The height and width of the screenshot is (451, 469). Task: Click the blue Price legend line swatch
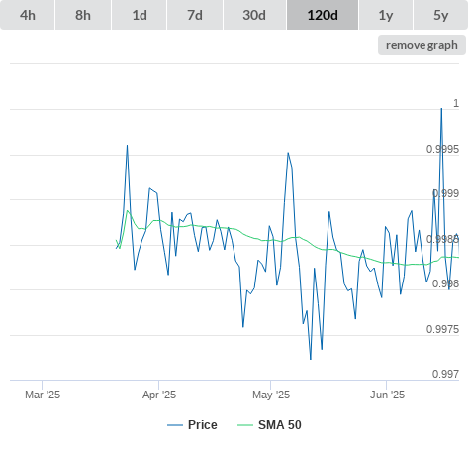pos(175,425)
